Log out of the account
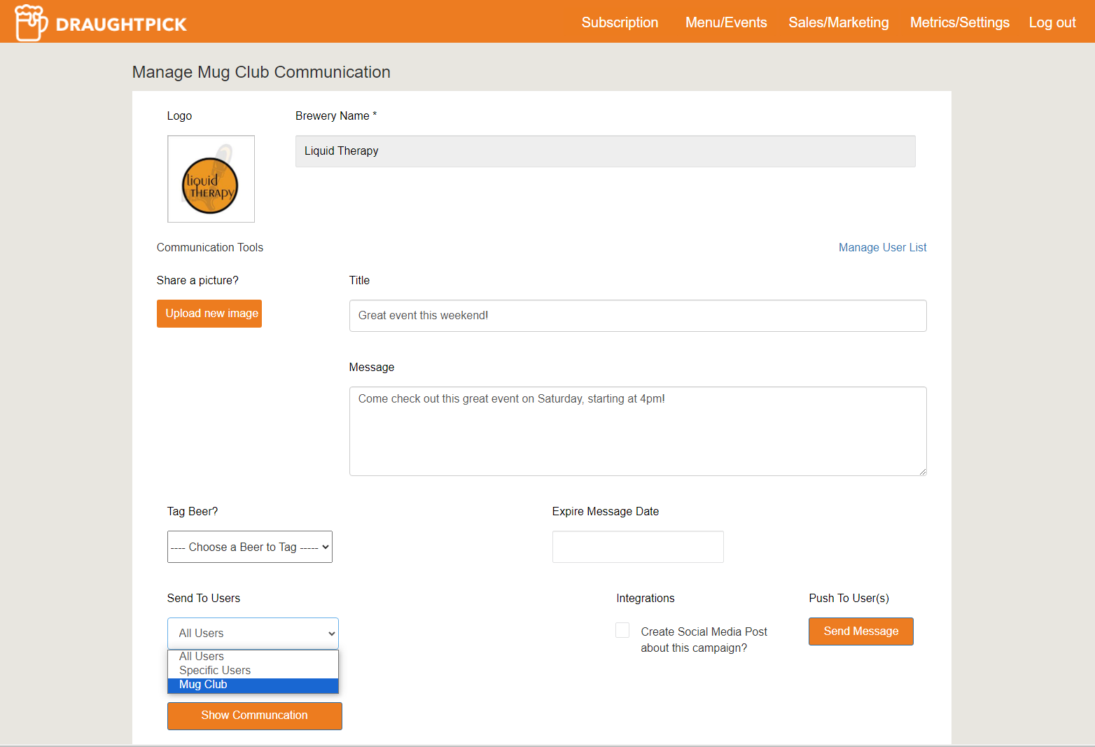1095x747 pixels. click(1052, 22)
